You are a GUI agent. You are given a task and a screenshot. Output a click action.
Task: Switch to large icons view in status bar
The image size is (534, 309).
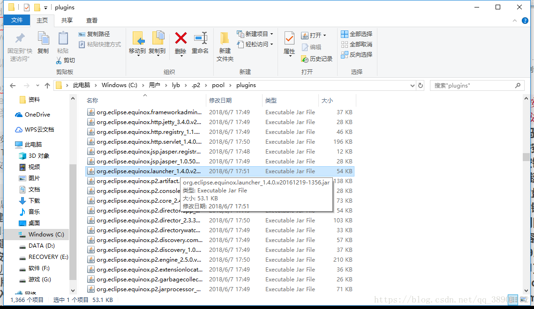(523, 300)
